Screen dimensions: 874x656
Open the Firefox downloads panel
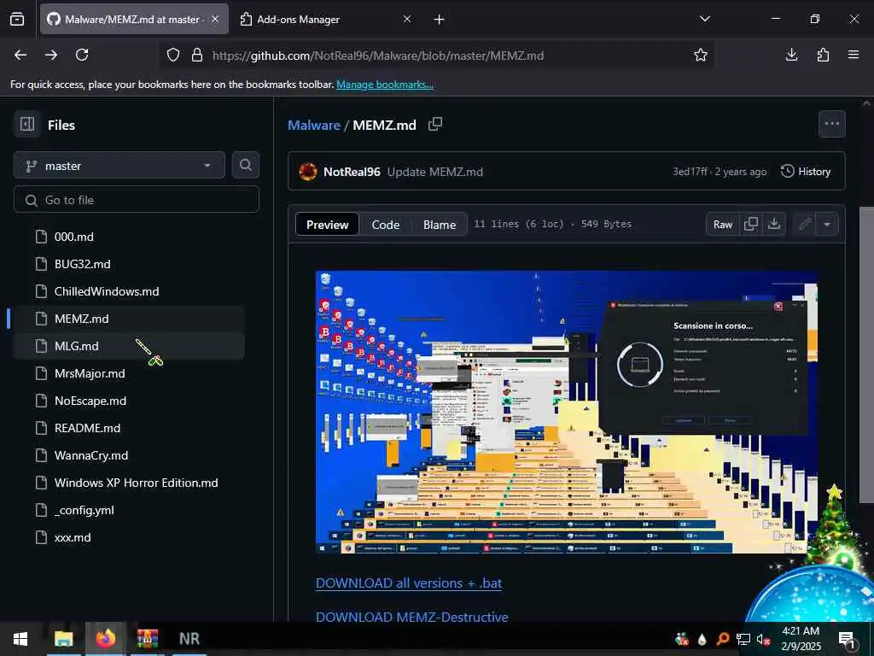(x=791, y=55)
